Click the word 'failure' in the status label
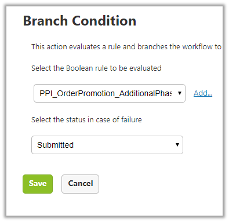229x222 pixels. click(x=132, y=119)
